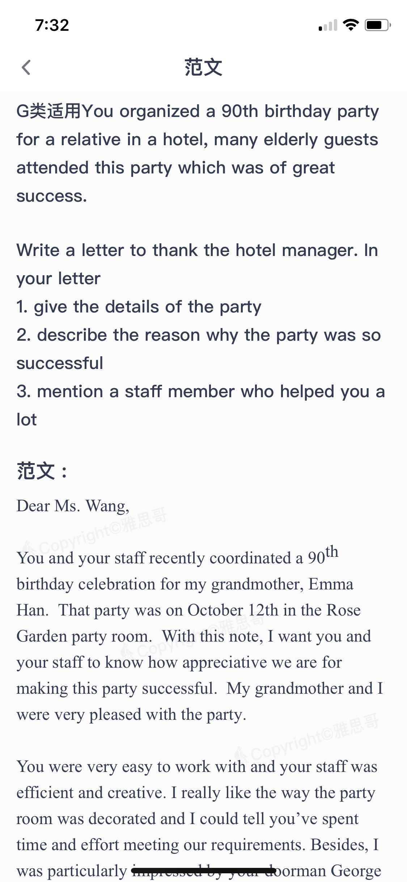This screenshot has width=407, height=882.
Task: Tap the battery status icon
Action: point(378,25)
